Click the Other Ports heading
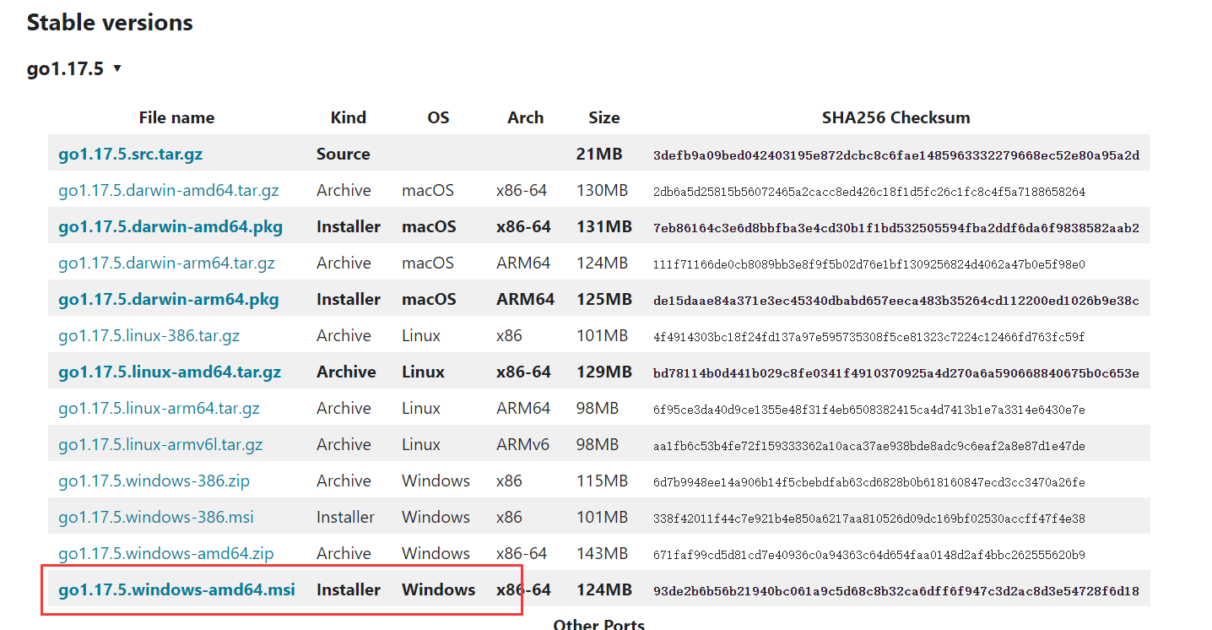The image size is (1212, 630). (599, 626)
